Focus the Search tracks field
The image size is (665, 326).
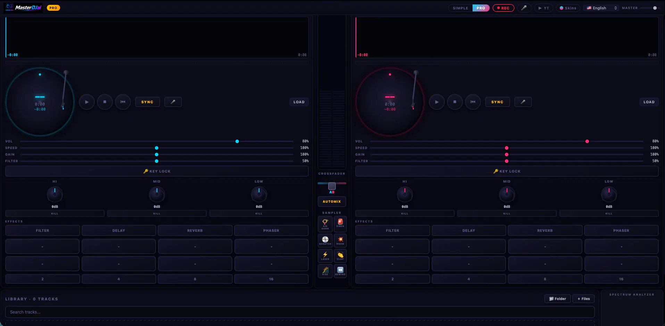point(300,312)
